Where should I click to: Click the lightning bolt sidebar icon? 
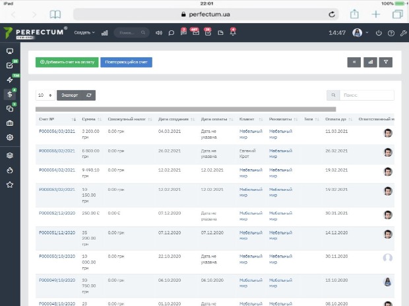pos(10,80)
